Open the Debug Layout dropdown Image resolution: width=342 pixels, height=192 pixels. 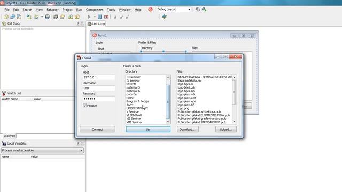coord(189,10)
